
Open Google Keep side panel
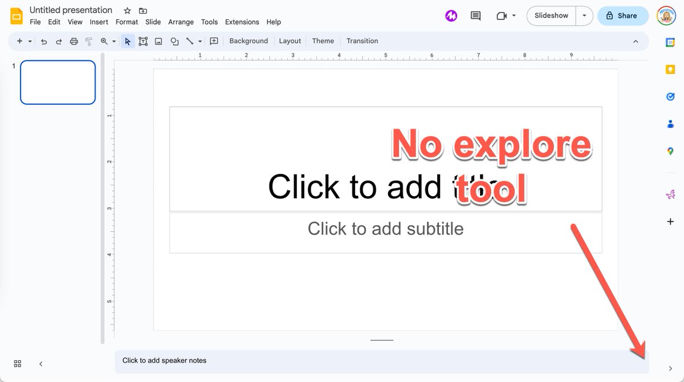point(670,69)
